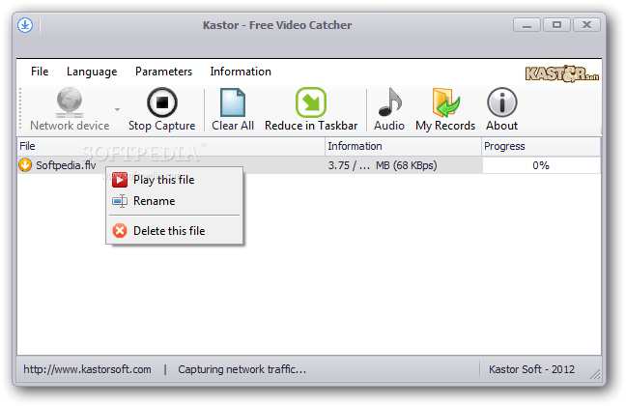Minimize the Kastor window
This screenshot has width=626, height=406.
(526, 25)
